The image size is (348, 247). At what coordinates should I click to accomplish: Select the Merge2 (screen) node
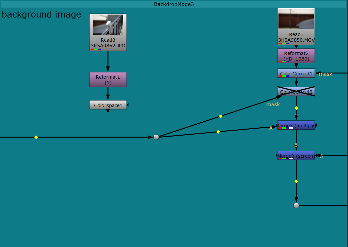(x=296, y=156)
